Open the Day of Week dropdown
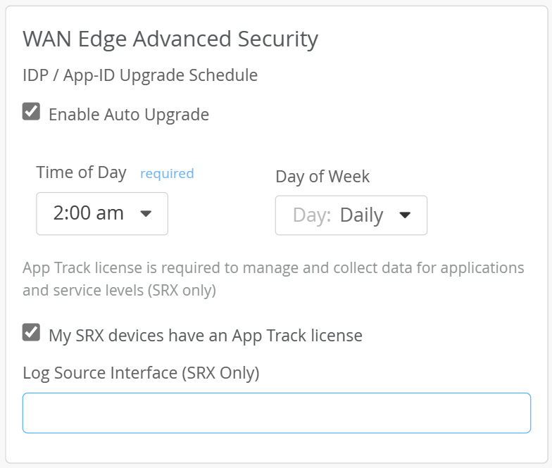Viewport: 552px width, 468px height. click(351, 215)
